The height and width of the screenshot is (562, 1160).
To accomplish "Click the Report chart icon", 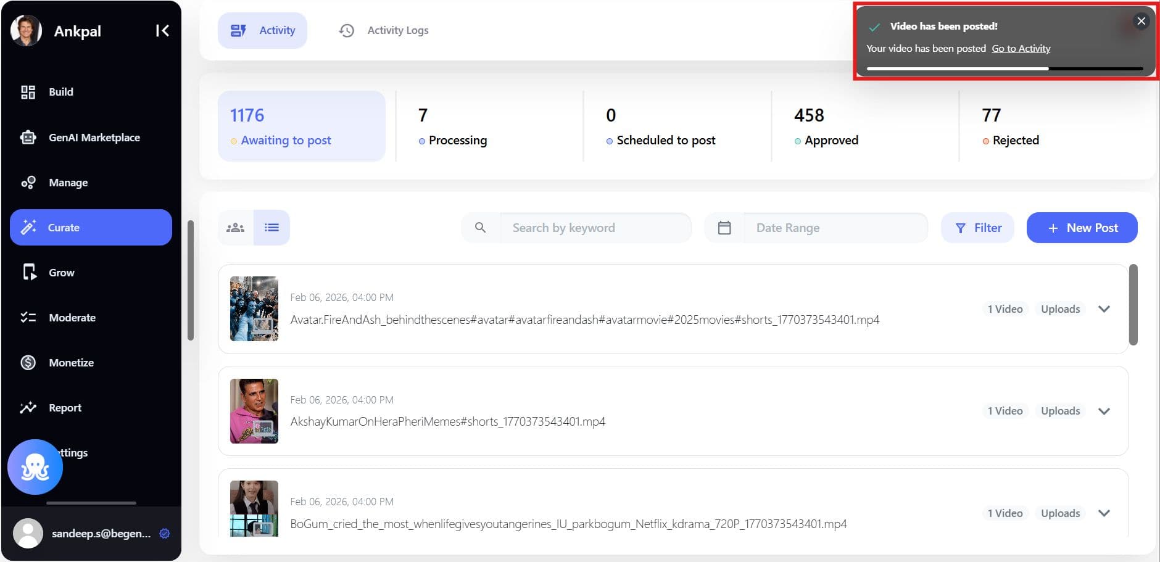I will click(x=28, y=408).
